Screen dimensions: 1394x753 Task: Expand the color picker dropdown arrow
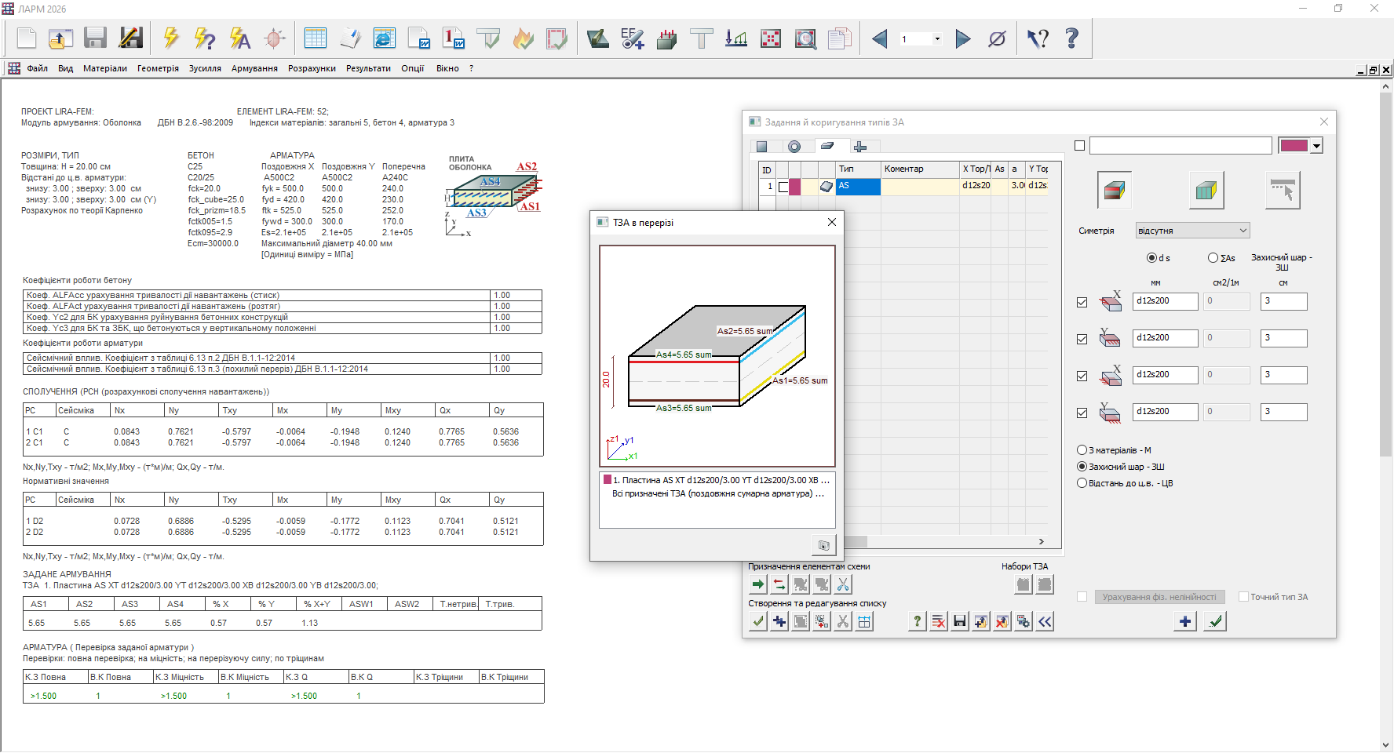pos(1317,146)
